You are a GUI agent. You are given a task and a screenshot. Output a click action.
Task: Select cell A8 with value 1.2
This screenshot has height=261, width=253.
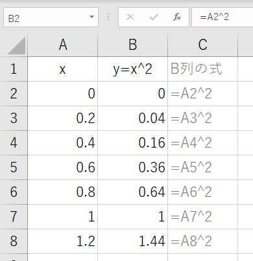(63, 241)
